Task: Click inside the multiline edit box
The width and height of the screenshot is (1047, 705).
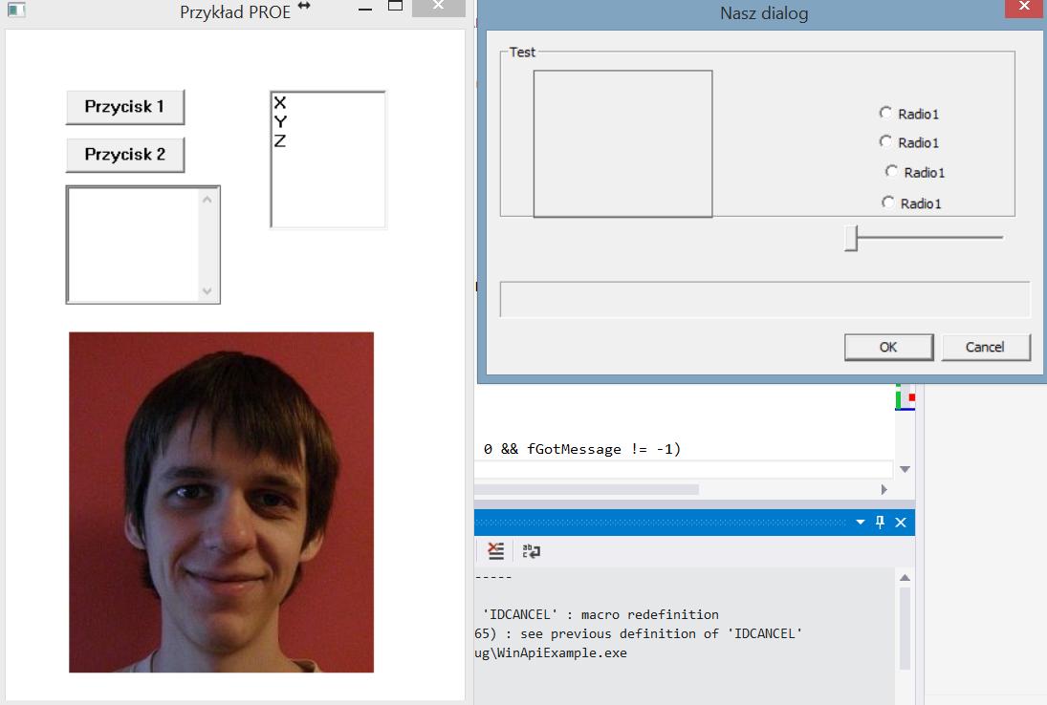Action: (134, 245)
